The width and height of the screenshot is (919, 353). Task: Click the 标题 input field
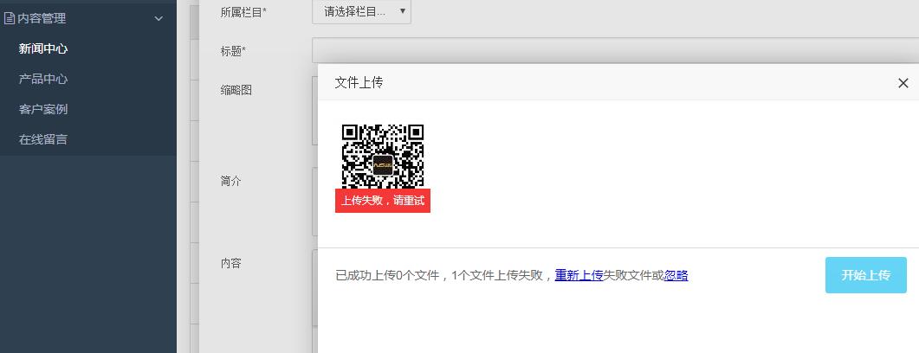point(615,50)
